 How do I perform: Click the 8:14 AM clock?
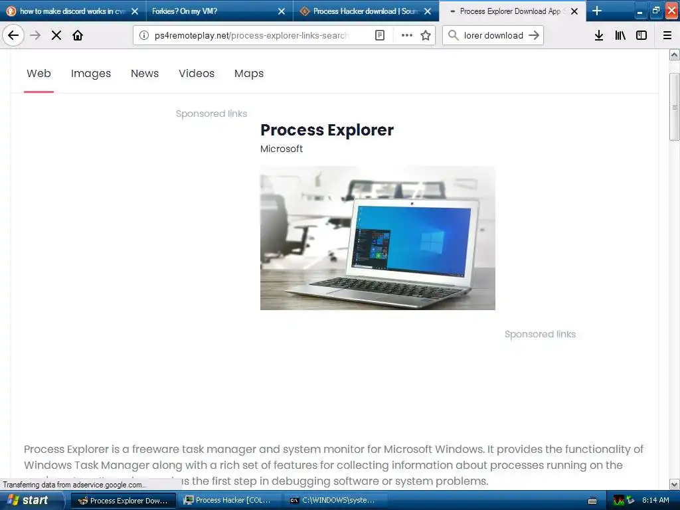(655, 500)
